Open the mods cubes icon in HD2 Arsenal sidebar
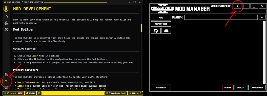Viewport: 267px width, 96px height. coord(6,23)
